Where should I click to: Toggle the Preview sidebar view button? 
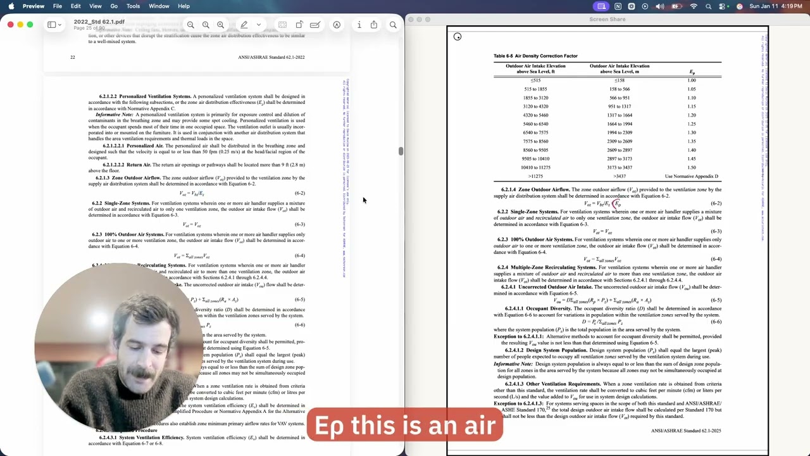click(x=51, y=25)
